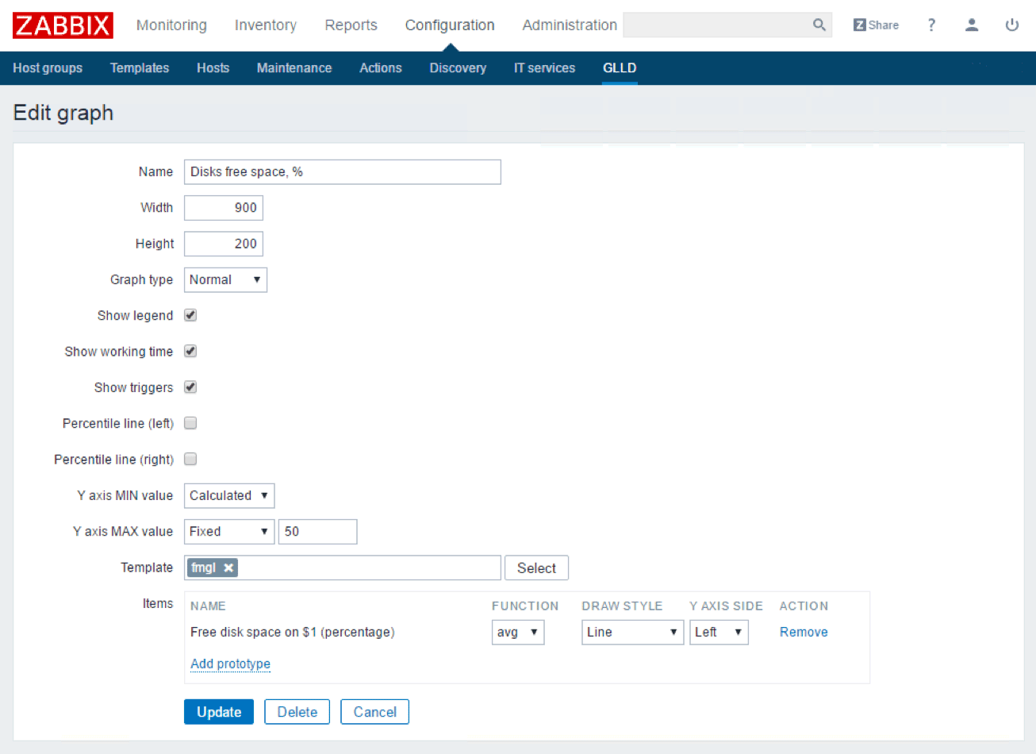The image size is (1036, 754).
Task: Open the Reports menu
Action: coord(351,25)
